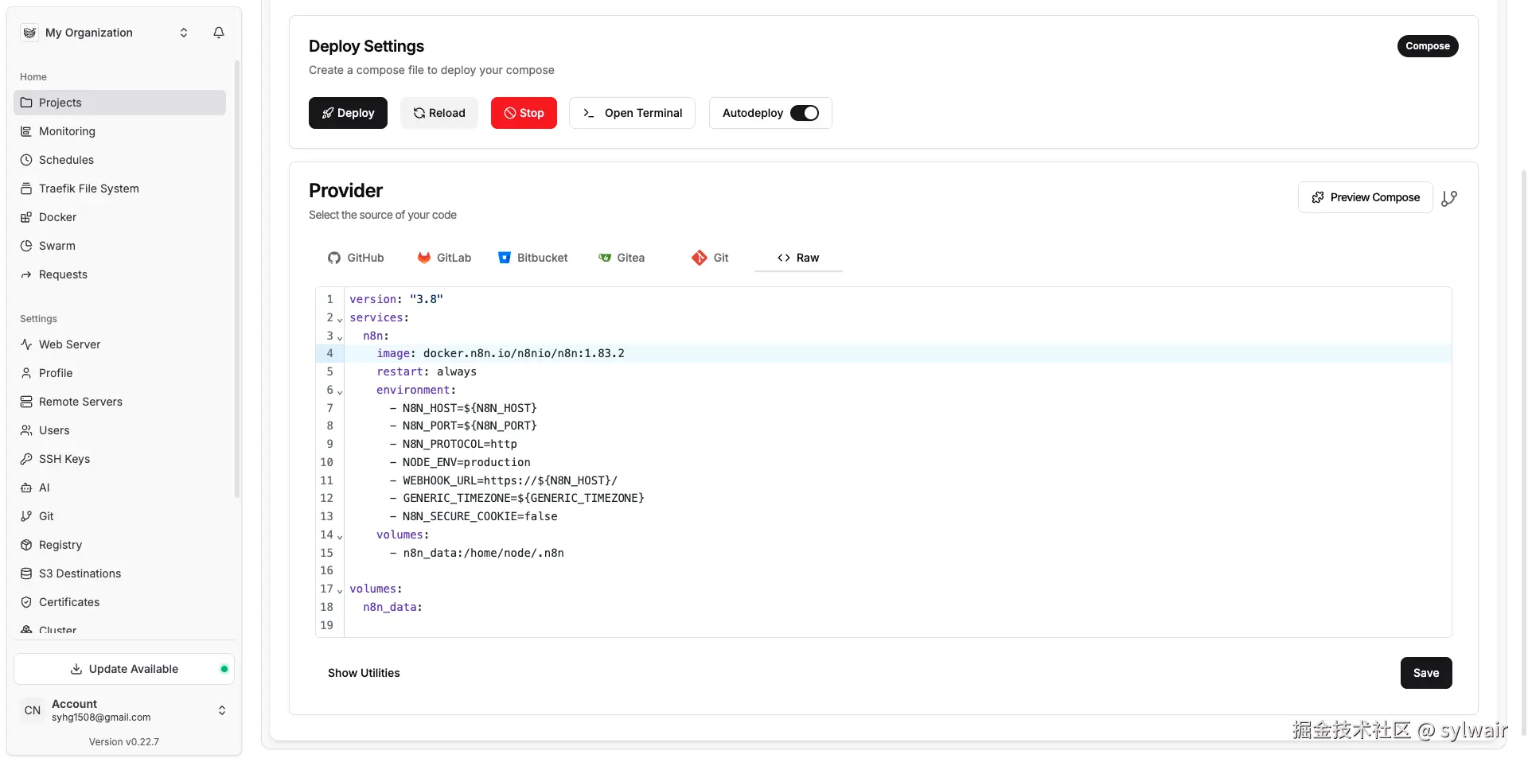The image size is (1528, 762).
Task: Click the Requests arrow icon
Action: 26,274
